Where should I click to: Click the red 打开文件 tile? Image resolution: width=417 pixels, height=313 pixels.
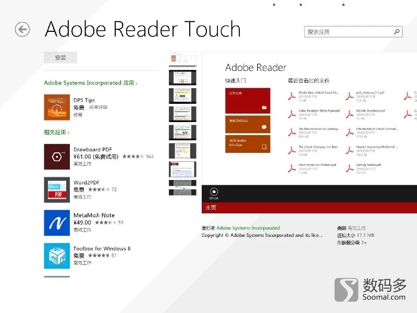pos(248,101)
